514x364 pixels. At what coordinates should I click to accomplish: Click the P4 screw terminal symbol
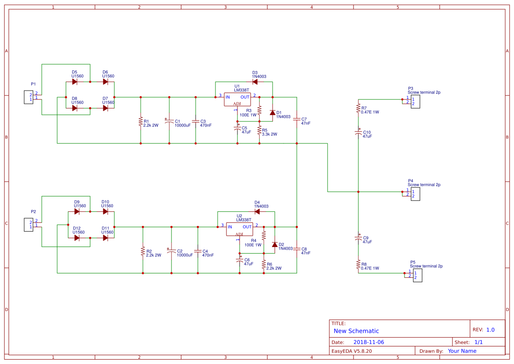416,194
